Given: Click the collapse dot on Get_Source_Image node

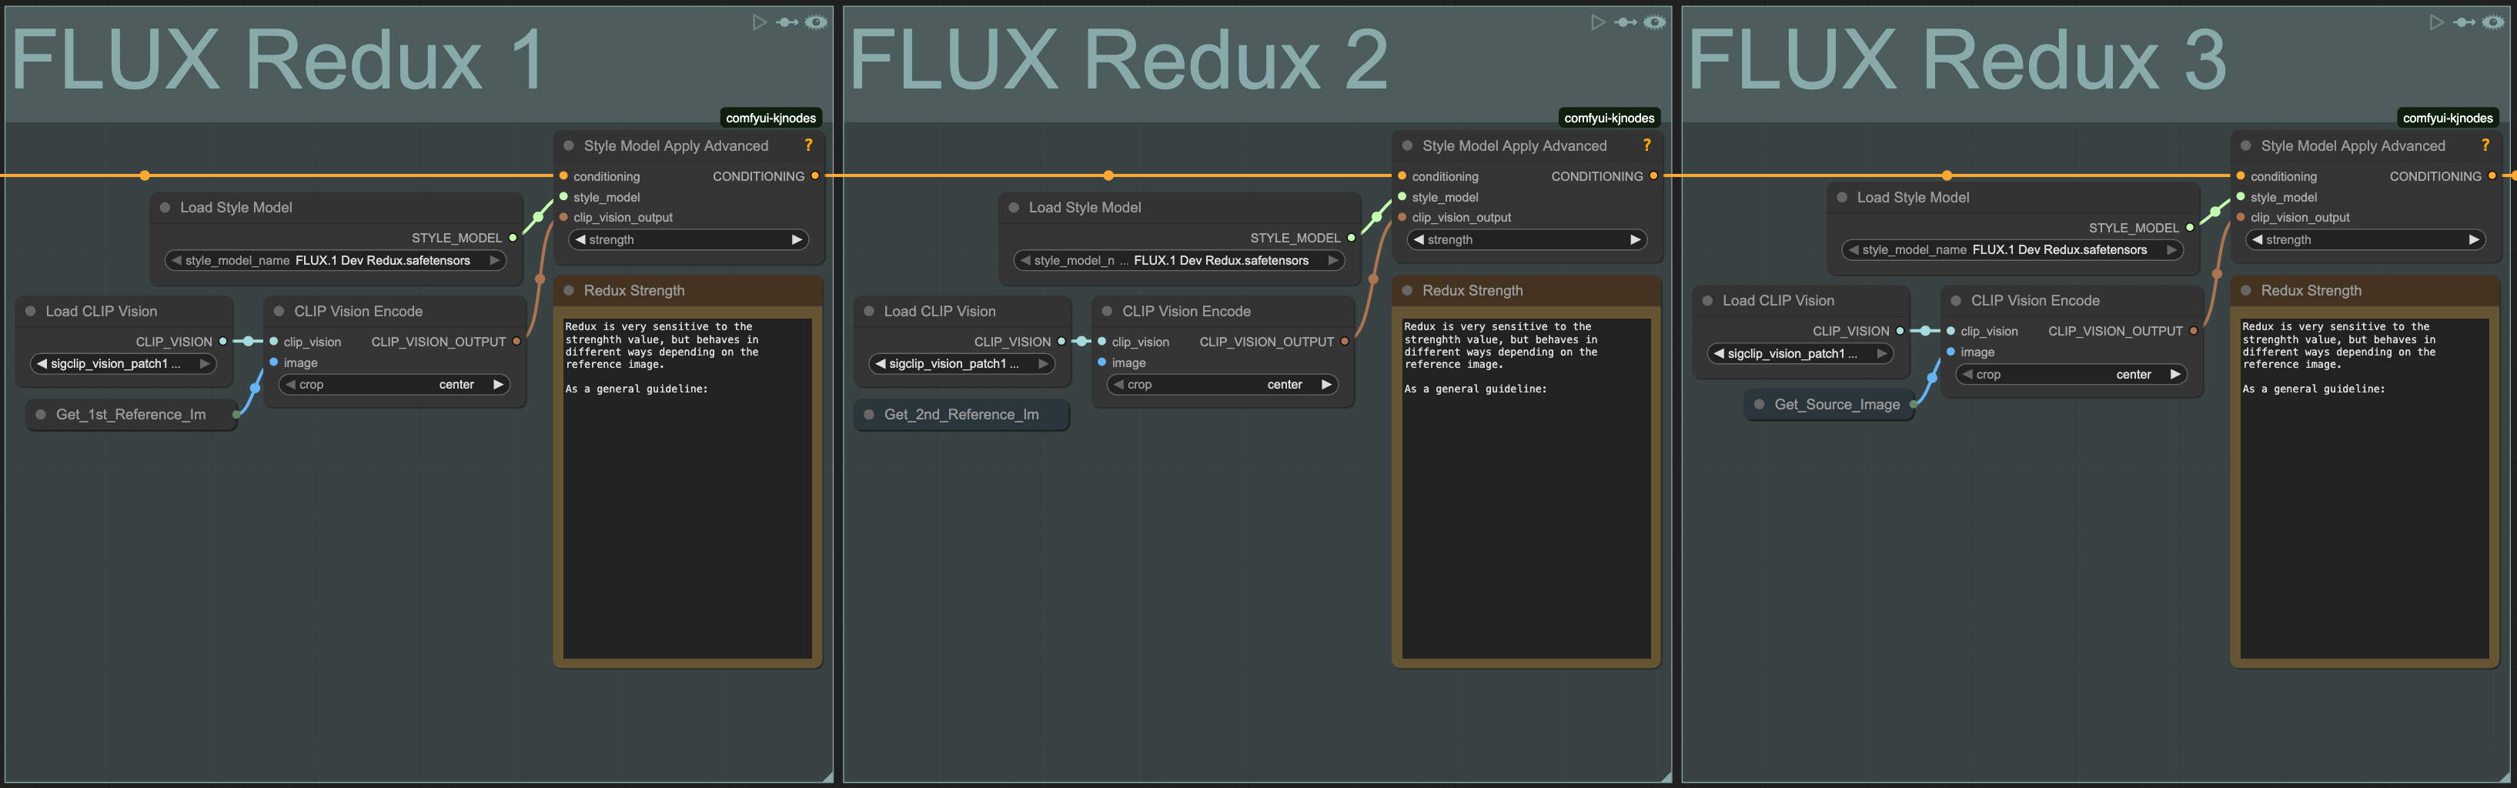Looking at the screenshot, I should pyautogui.click(x=1759, y=404).
